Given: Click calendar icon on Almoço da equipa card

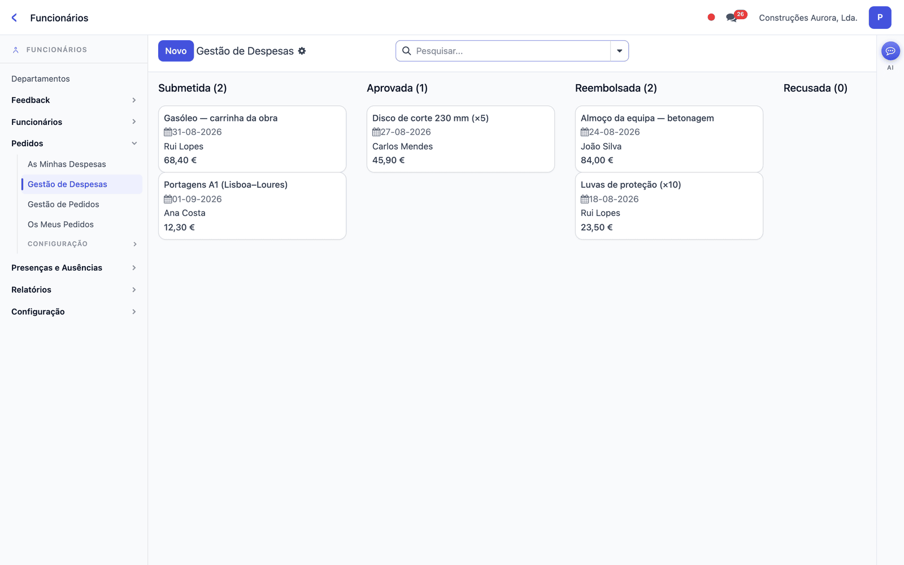Looking at the screenshot, I should [x=585, y=132].
